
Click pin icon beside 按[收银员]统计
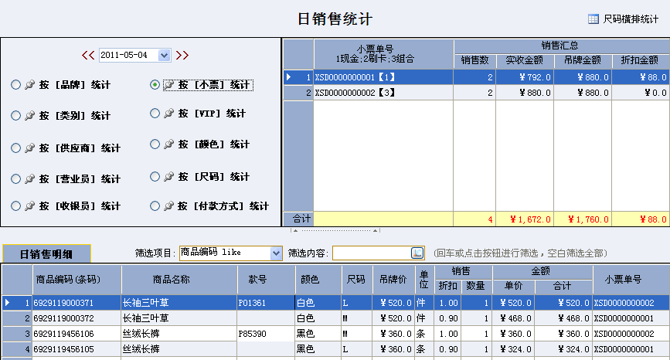[x=29, y=205]
